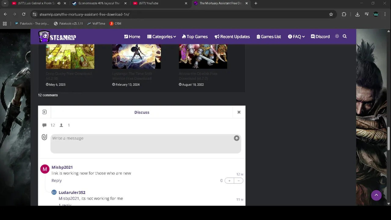Screen dimensions: 391x220
Task: Expand the FAQ dropdown menu
Action: click(x=296, y=37)
